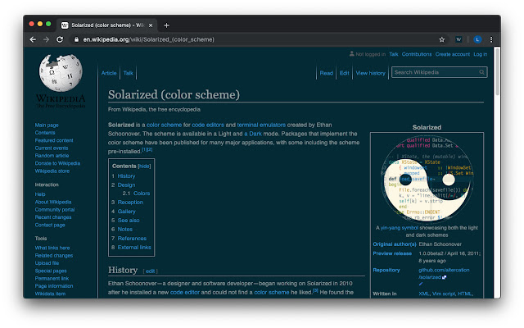Image resolution: width=524 pixels, height=328 pixels.
Task: Open the code editors link in intro
Action: (x=208, y=125)
